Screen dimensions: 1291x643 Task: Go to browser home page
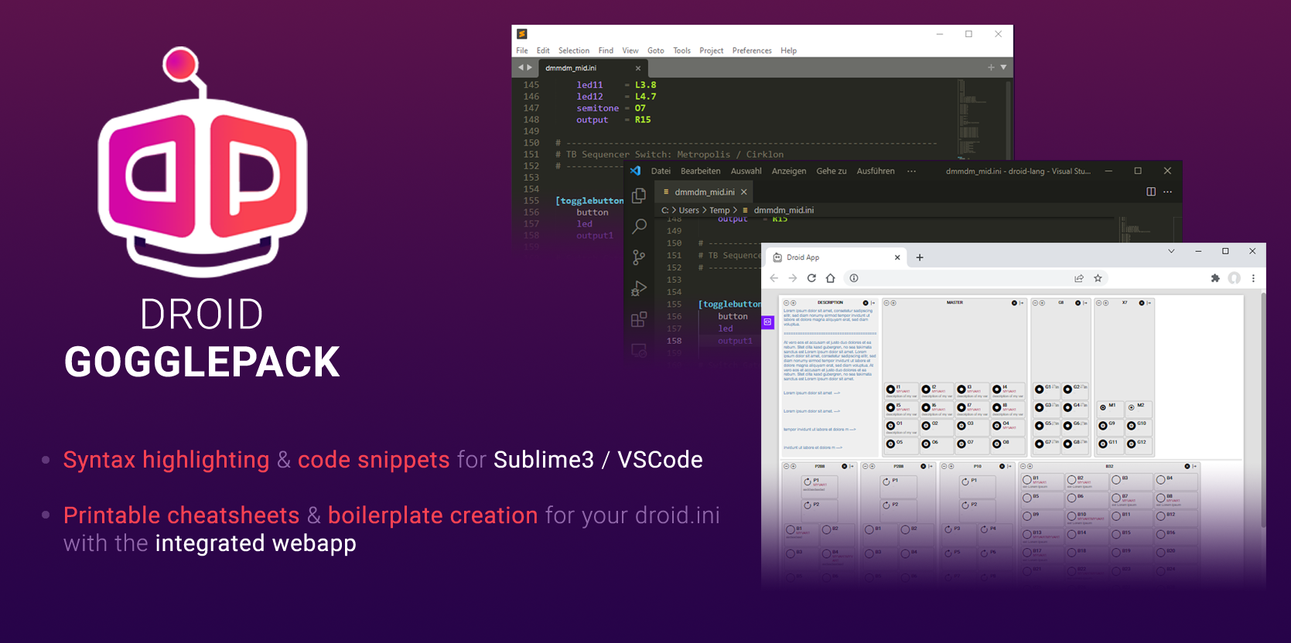pyautogui.click(x=831, y=278)
